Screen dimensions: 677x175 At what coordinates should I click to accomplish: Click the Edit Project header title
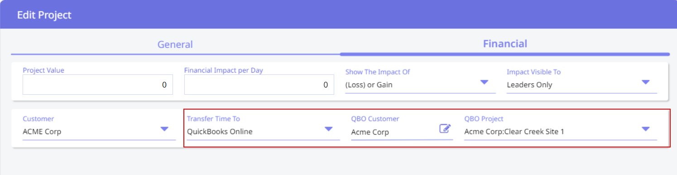point(44,15)
